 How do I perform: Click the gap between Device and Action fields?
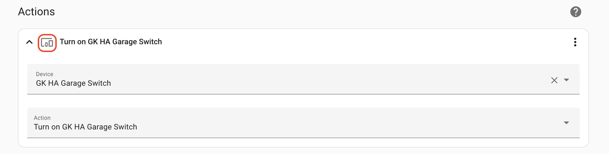302,101
